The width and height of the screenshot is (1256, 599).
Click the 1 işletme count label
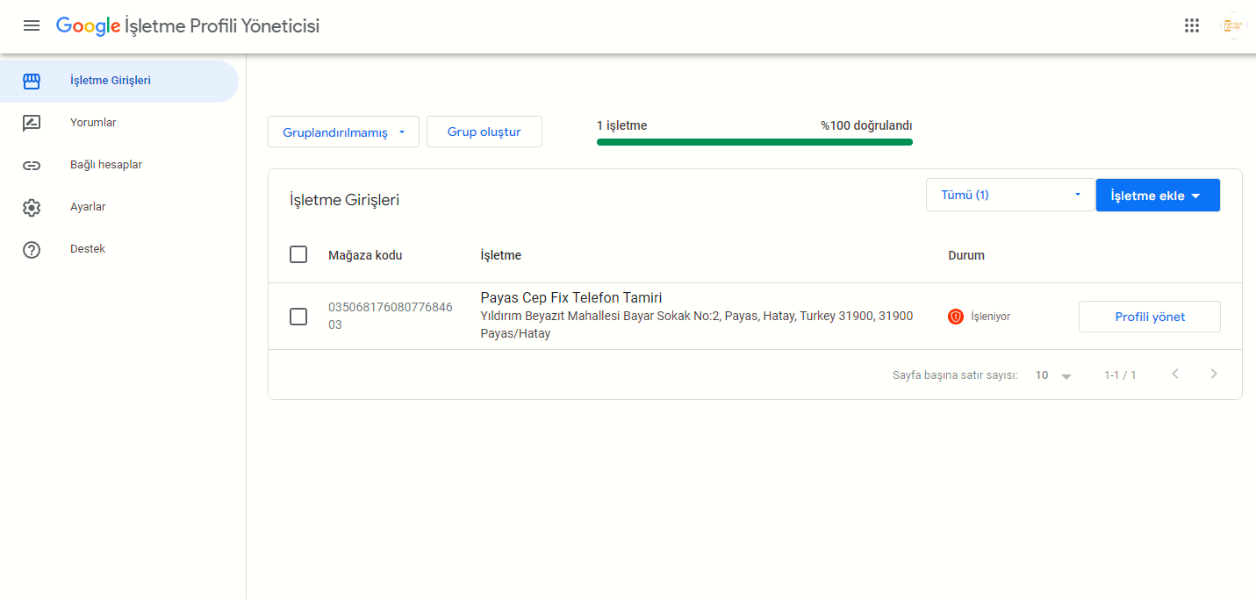click(x=621, y=125)
